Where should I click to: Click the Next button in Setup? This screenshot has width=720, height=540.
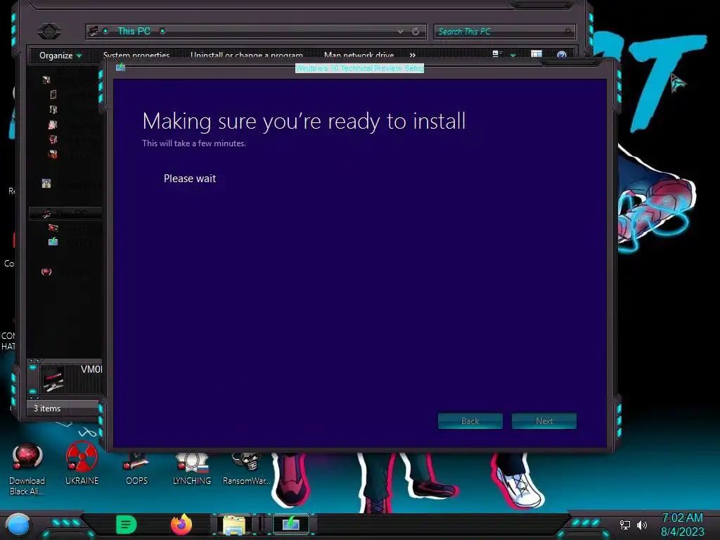pos(544,420)
